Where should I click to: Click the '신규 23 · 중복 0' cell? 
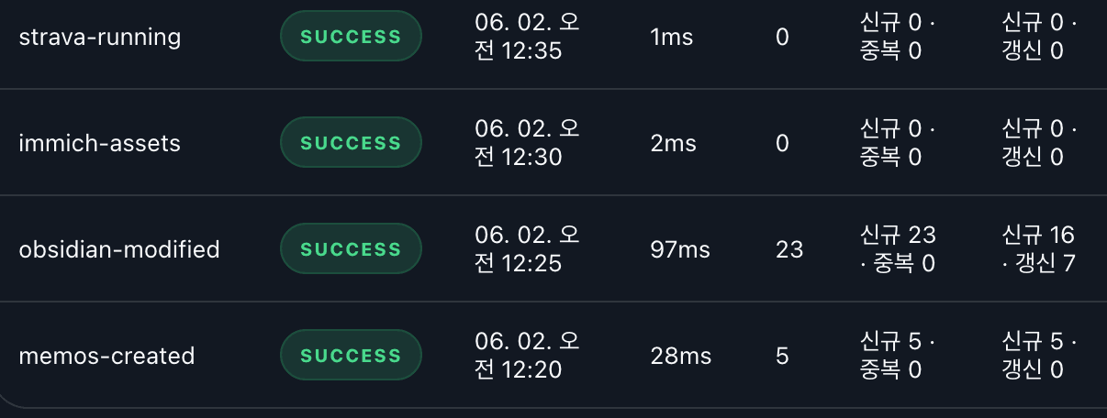pyautogui.click(x=899, y=249)
